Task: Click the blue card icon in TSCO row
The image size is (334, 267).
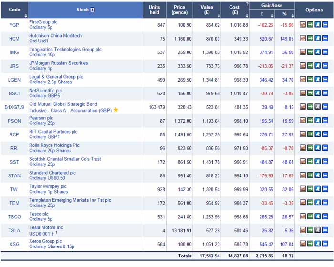Action: point(325,216)
